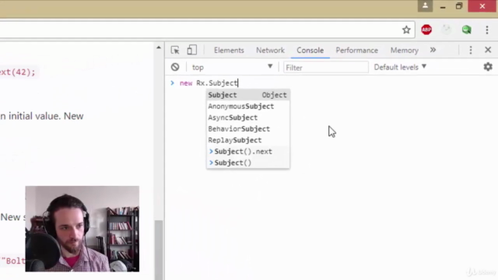498x280 pixels.
Task: Clear the console with the block icon
Action: coord(175,67)
